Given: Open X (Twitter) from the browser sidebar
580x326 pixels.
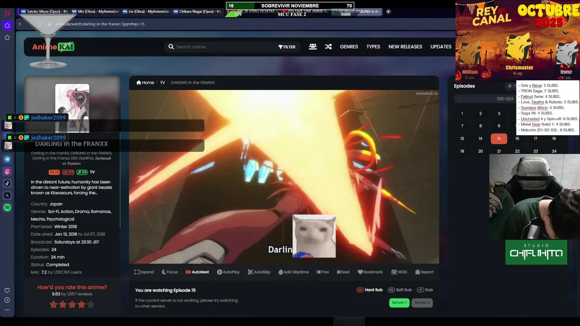Looking at the screenshot, I should [7, 196].
